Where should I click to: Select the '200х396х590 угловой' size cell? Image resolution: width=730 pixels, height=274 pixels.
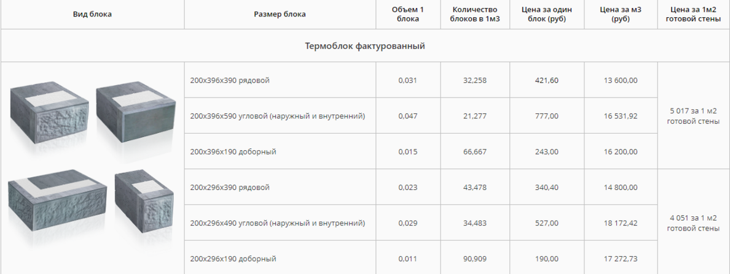point(280,116)
